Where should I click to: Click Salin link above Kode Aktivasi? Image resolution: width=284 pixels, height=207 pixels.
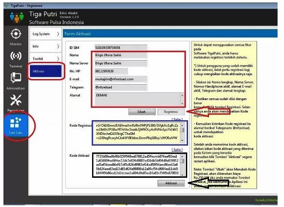tap(177, 149)
